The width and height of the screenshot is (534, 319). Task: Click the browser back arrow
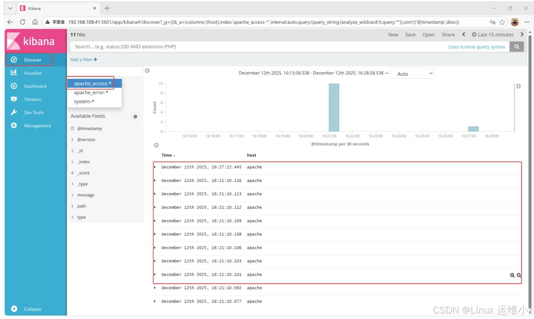pyautogui.click(x=10, y=22)
